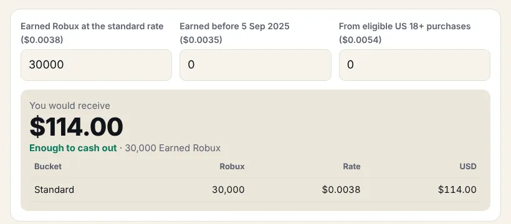Click the ($0.0035) rate hint text

pyautogui.click(x=201, y=40)
